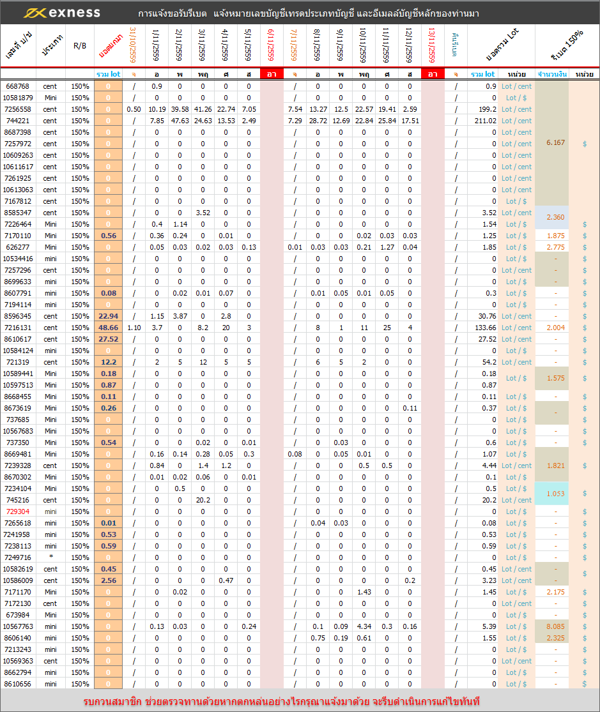Image resolution: width=600 pixels, height=712 pixels.
Task: Select account number 8606140
Action: tap(18, 638)
